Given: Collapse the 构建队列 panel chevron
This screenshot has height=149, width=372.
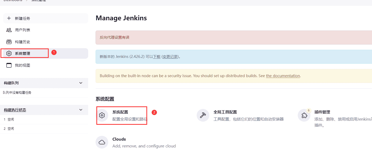Looking at the screenshot, I should 81,83.
